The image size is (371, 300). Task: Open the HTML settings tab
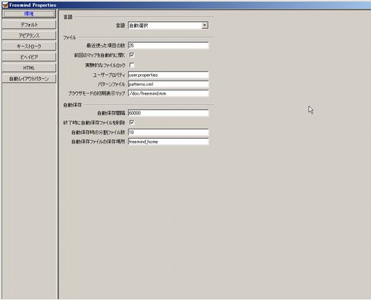(29, 68)
